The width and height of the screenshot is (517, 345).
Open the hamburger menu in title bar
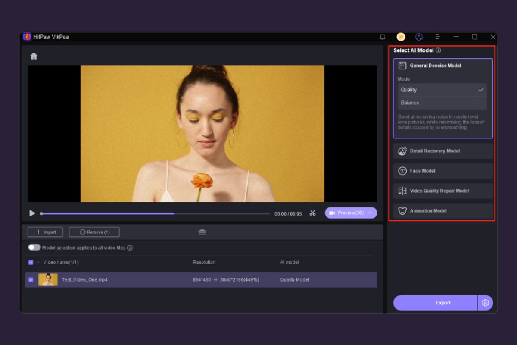[x=437, y=37]
